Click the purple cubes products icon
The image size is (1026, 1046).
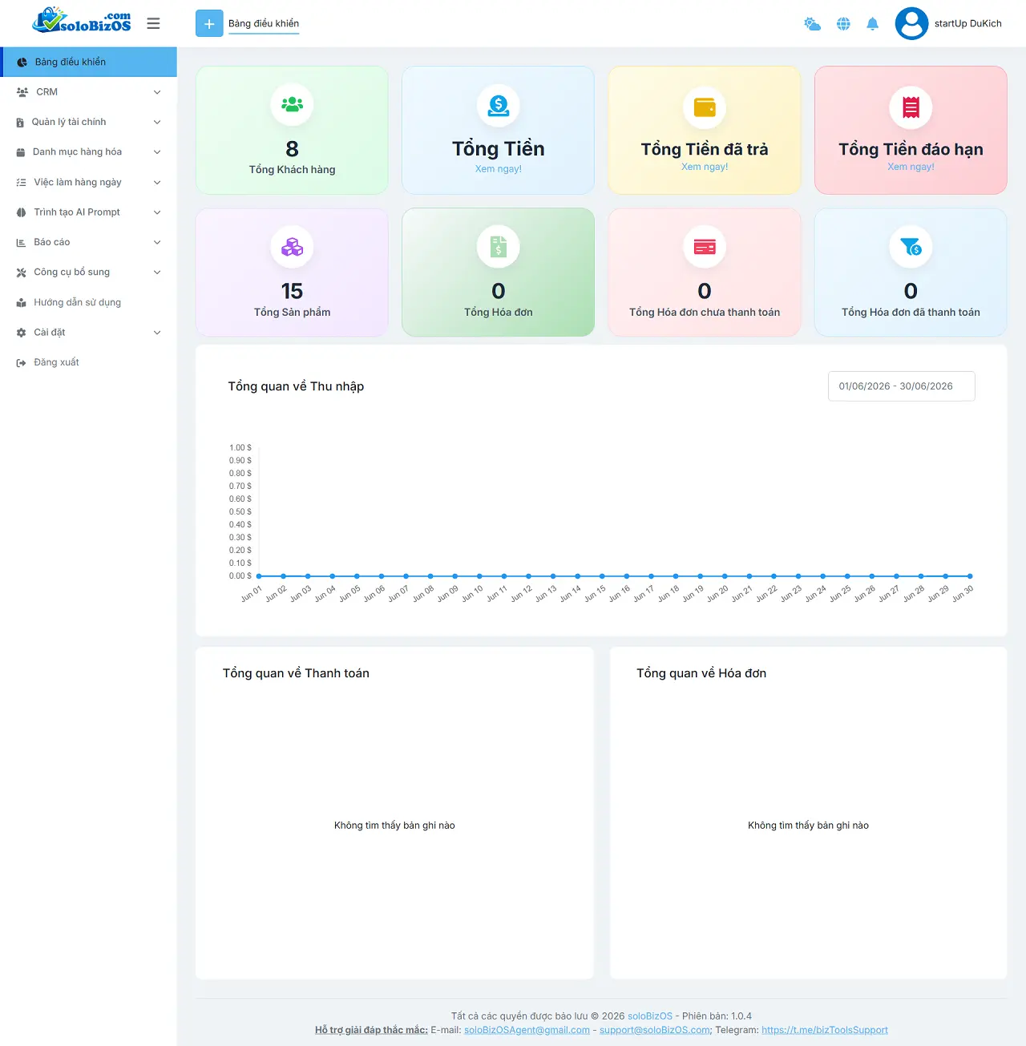292,247
